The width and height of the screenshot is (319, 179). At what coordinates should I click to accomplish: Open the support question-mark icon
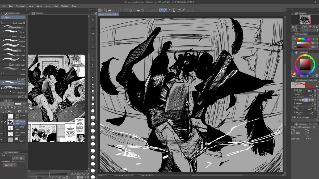point(179,10)
